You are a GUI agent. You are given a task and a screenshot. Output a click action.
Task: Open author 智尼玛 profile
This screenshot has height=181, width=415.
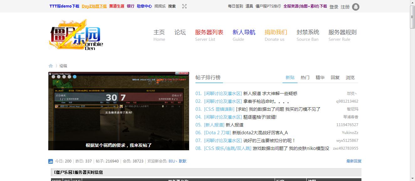[352, 109]
